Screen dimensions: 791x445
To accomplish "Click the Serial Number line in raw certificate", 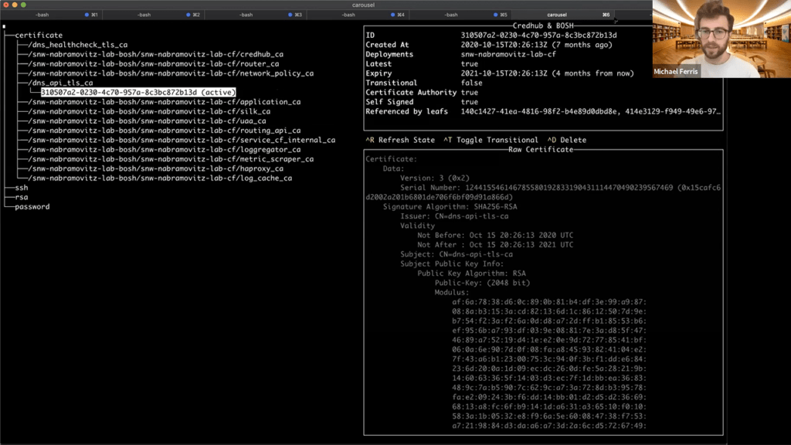I will 543,192.
